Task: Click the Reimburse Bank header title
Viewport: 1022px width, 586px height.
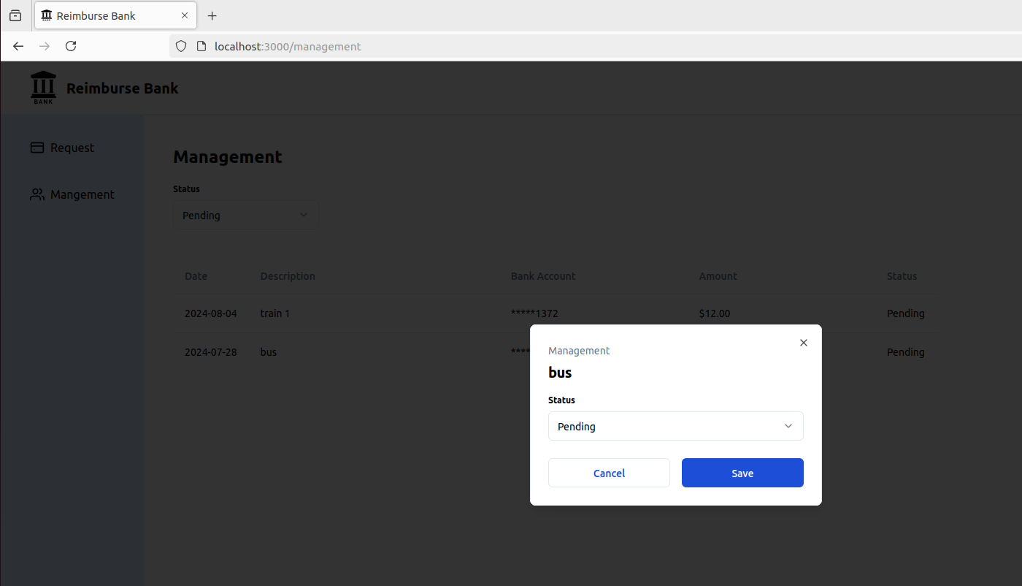Action: pyautogui.click(x=123, y=88)
